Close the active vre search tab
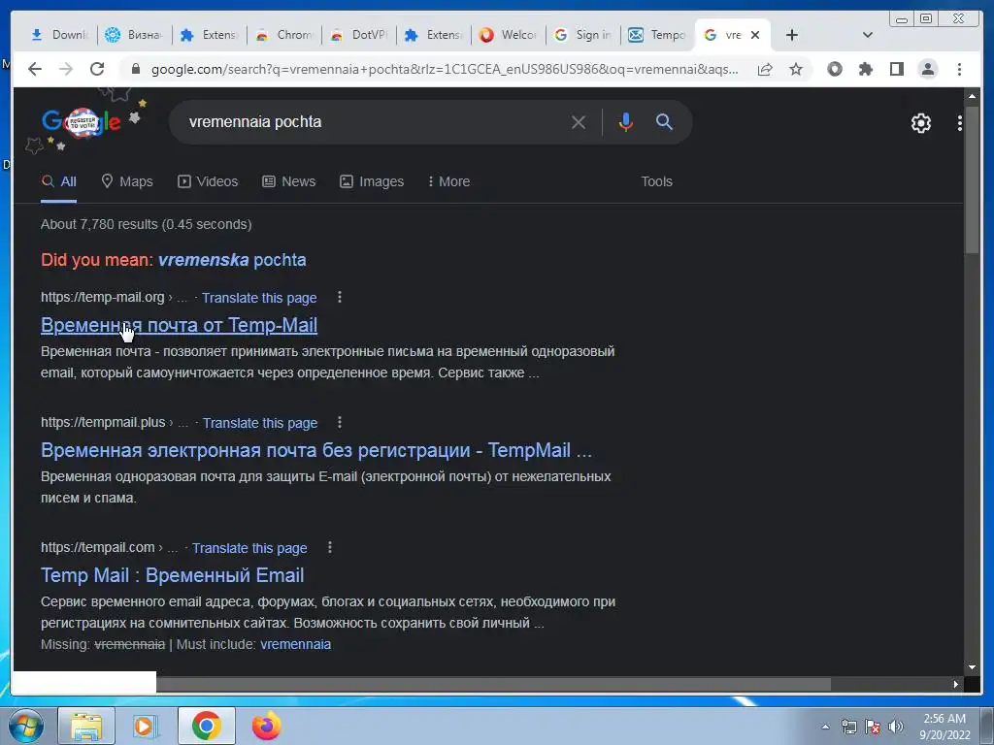This screenshot has width=994, height=745. pyautogui.click(x=755, y=35)
